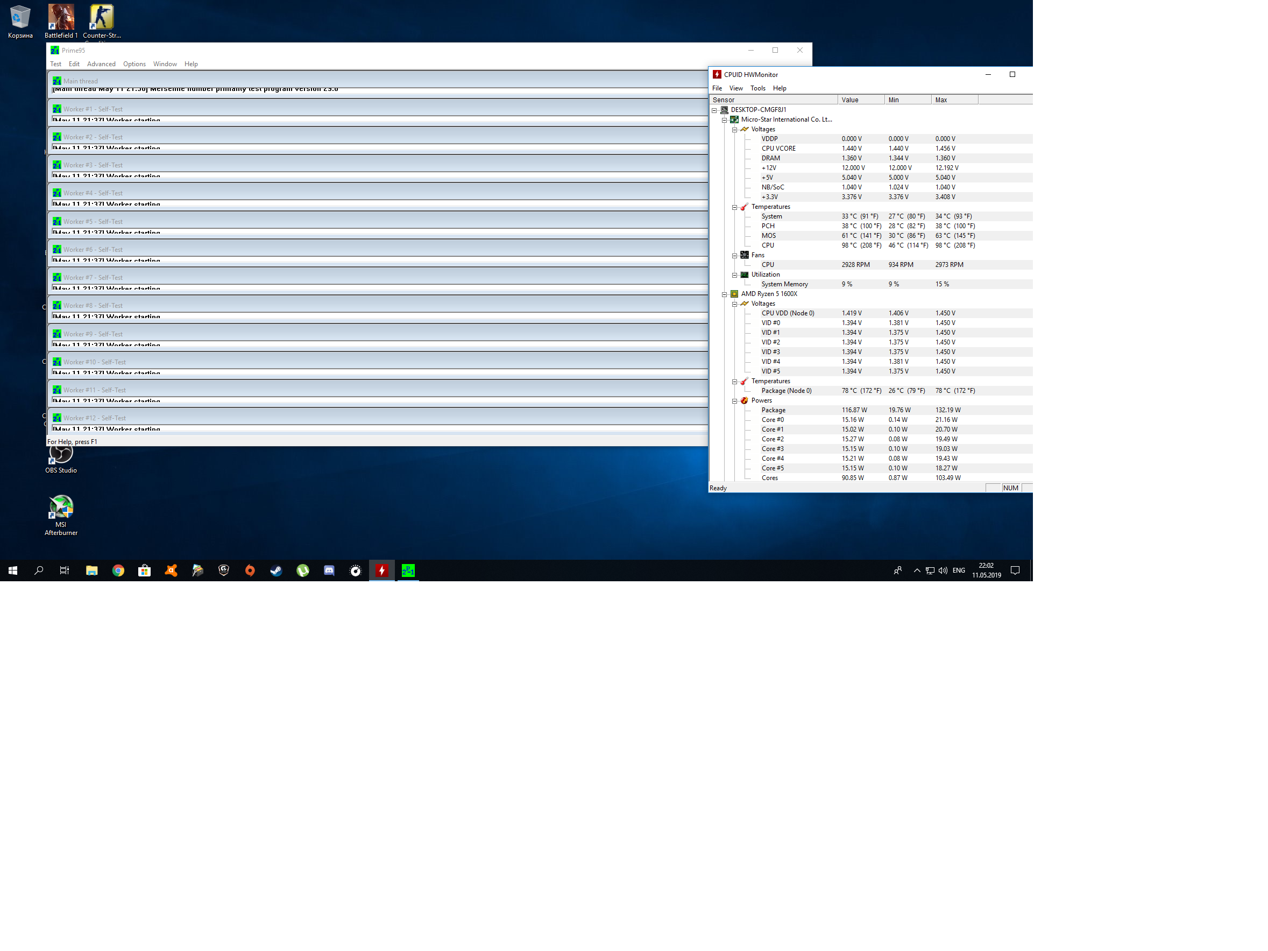
Task: Collapse the Powers tree section
Action: [x=734, y=401]
